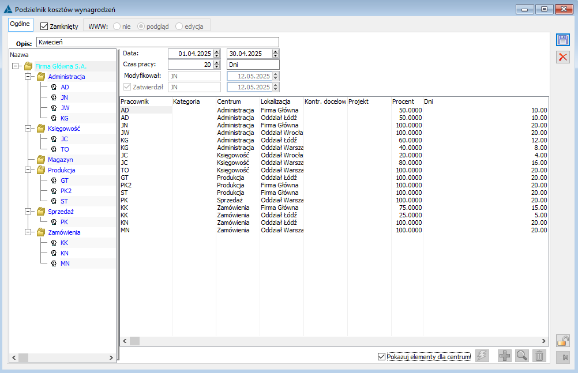Click the Projekt column header

[369, 101]
